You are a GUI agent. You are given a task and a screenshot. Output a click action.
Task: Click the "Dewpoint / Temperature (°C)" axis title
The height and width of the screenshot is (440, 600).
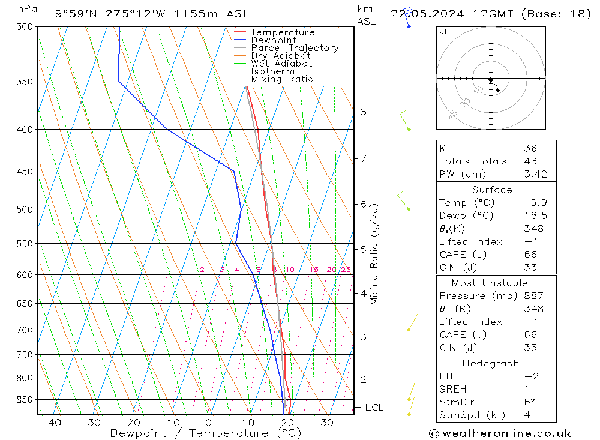pyautogui.click(x=205, y=433)
